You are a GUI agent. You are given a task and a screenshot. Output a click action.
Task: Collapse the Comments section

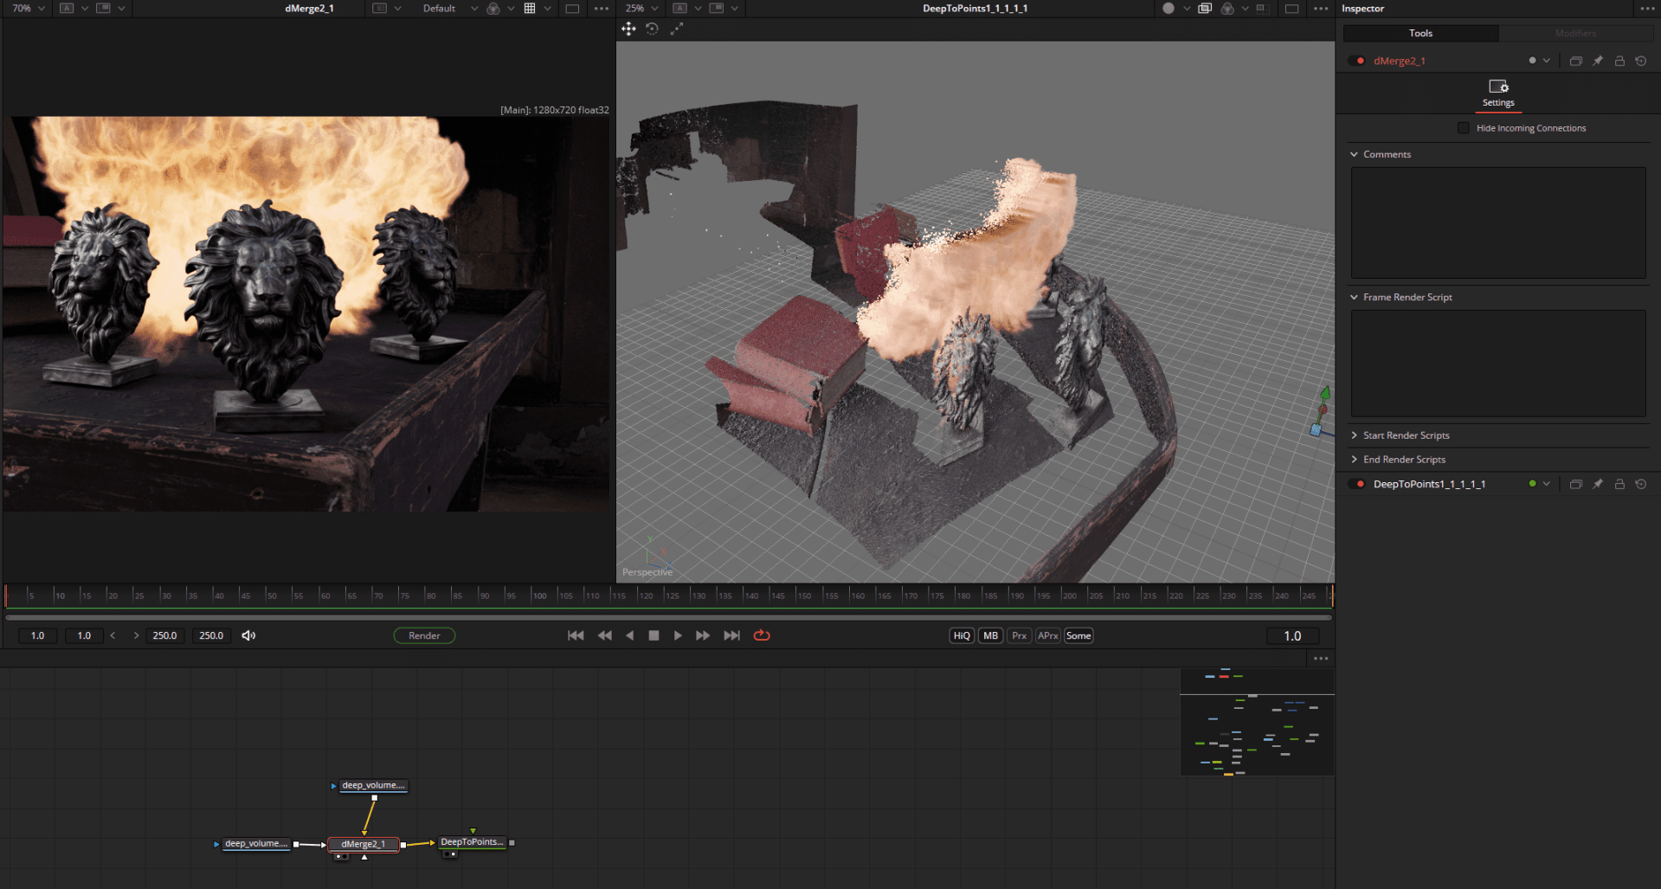[1355, 154]
